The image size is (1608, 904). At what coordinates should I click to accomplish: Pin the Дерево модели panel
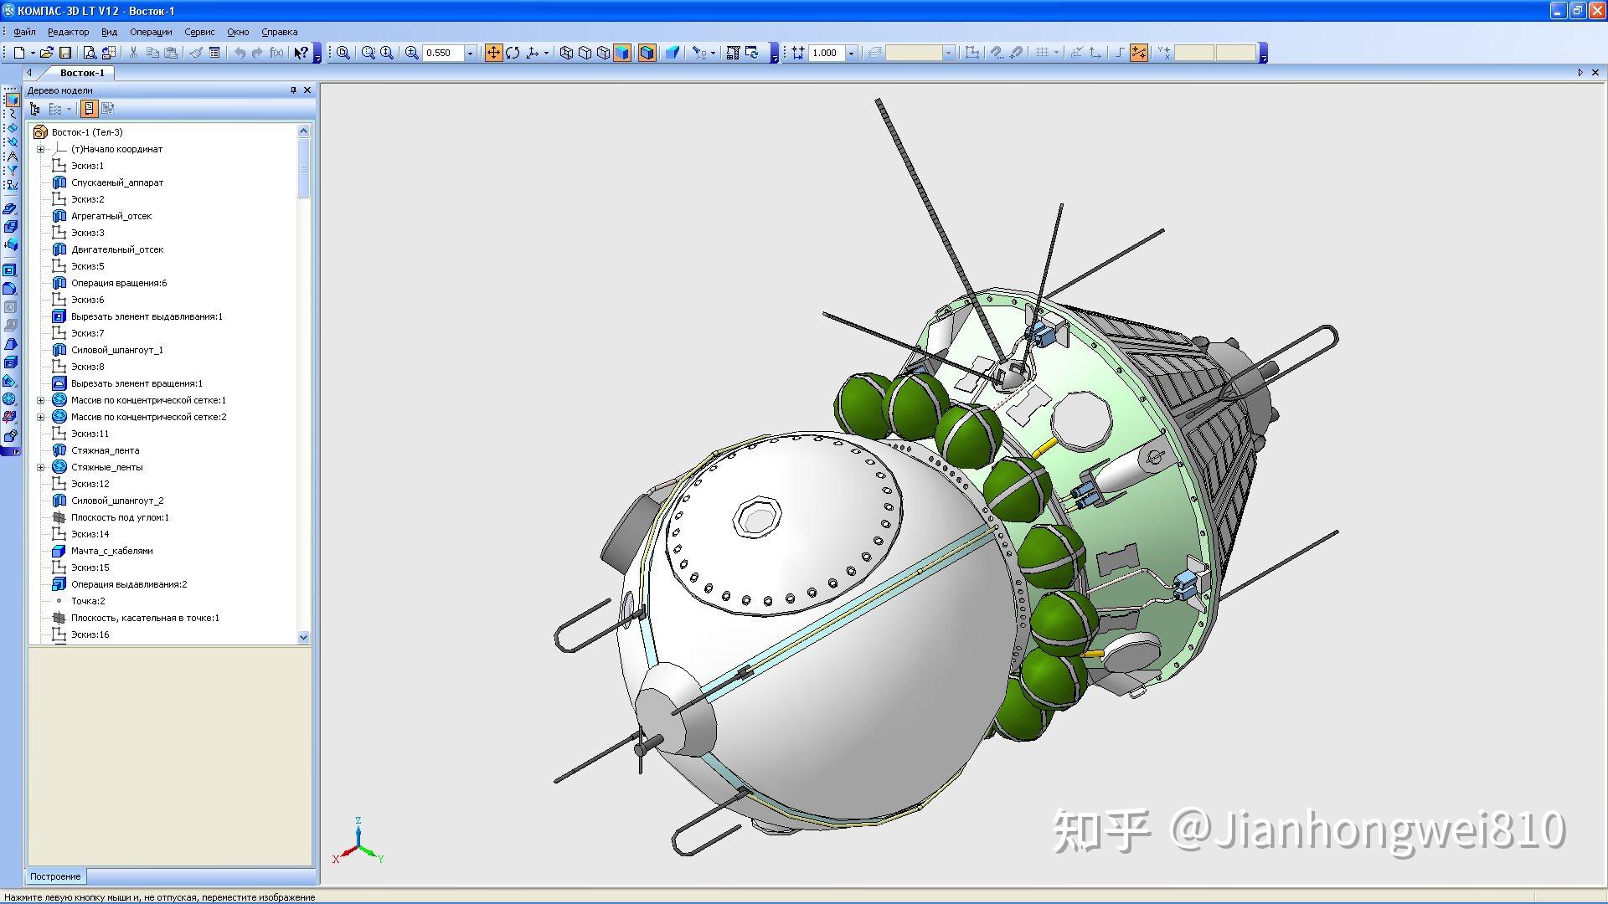[x=293, y=90]
